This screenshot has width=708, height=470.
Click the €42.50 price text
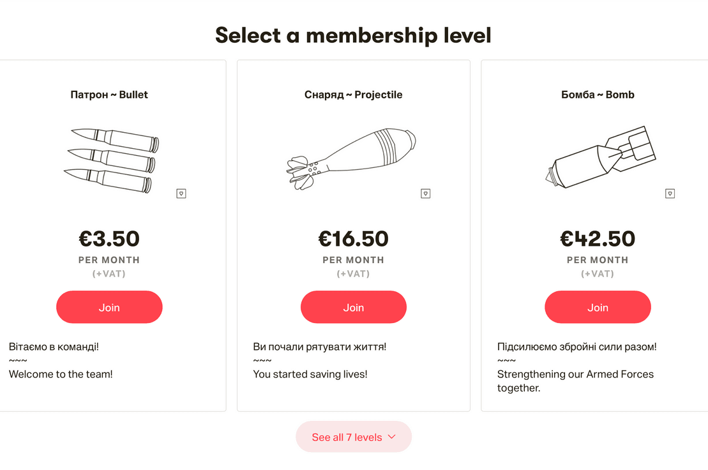[x=598, y=239]
